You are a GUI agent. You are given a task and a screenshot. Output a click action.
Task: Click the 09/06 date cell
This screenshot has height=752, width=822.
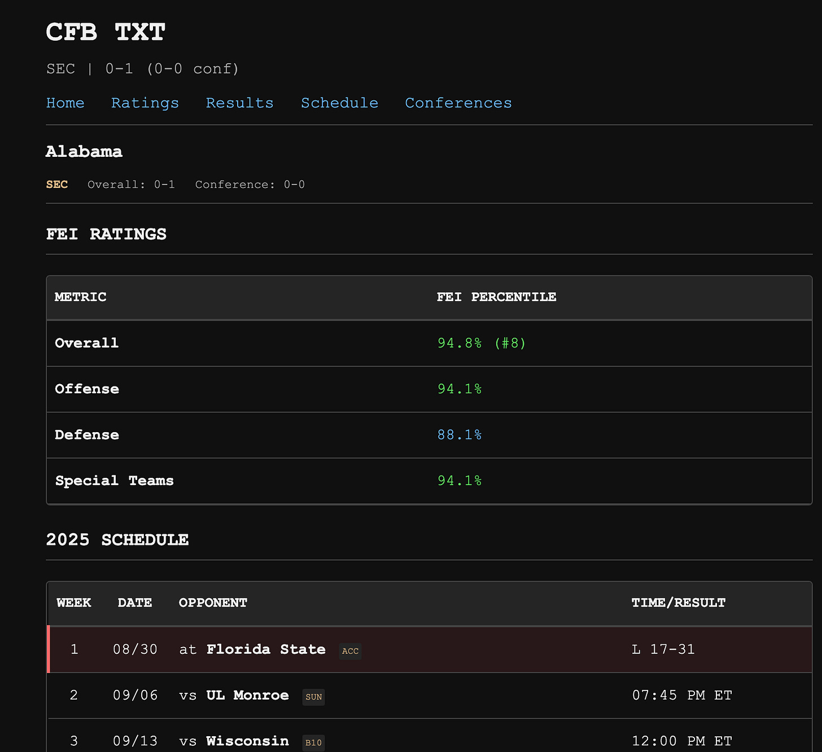(135, 695)
